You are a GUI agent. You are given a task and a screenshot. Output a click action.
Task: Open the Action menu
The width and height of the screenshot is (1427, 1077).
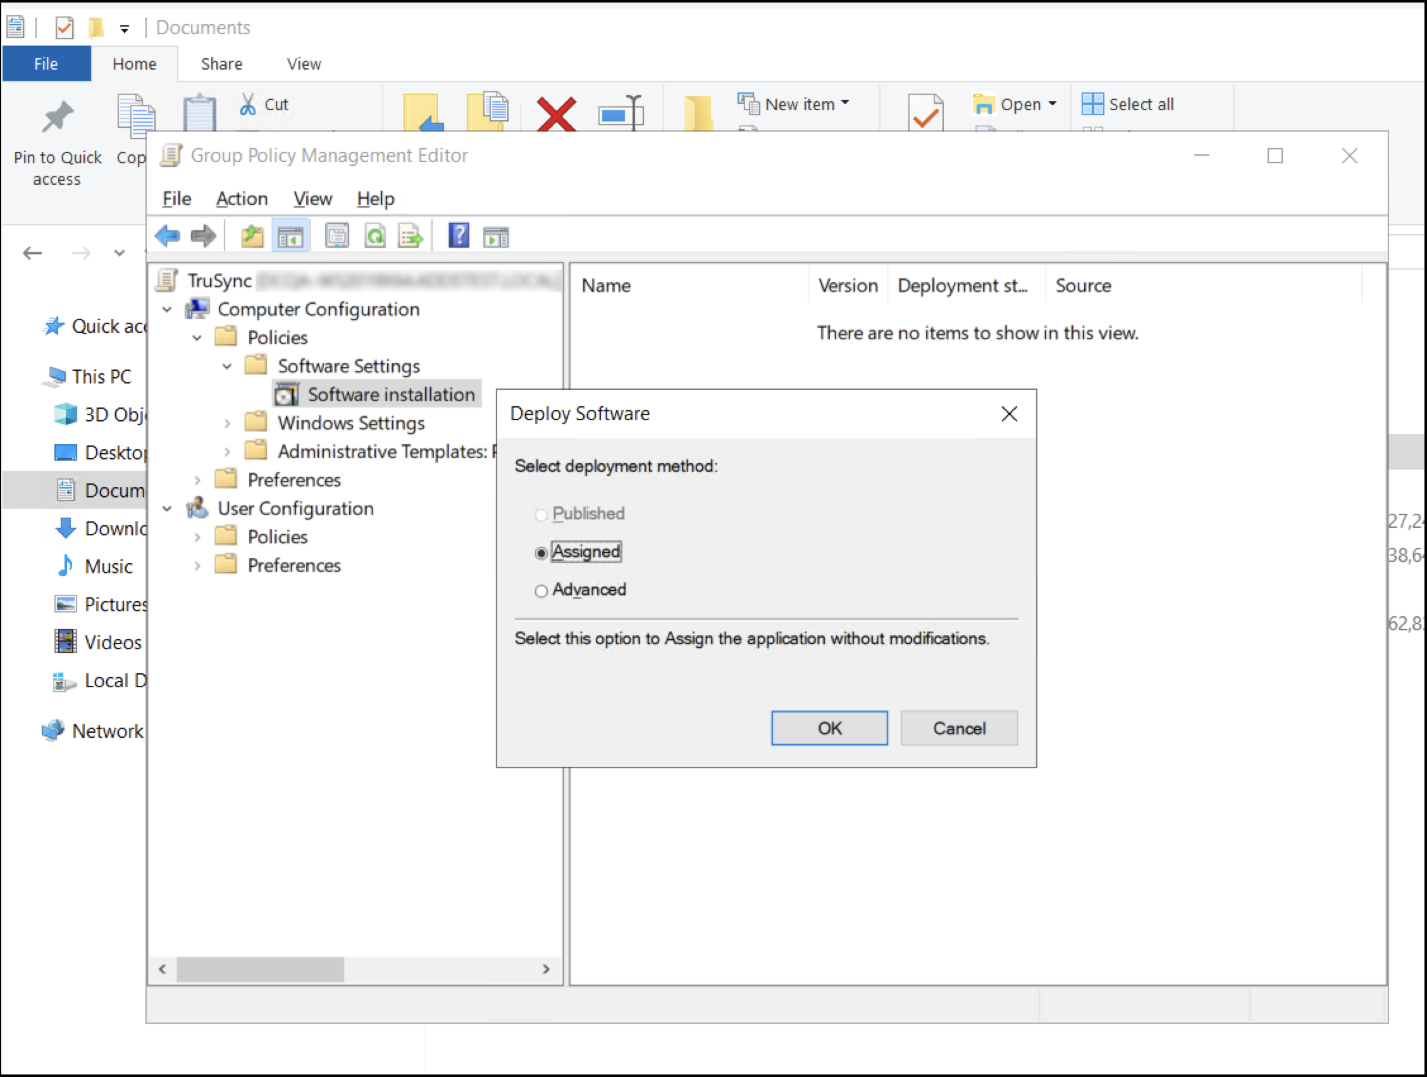click(x=241, y=199)
